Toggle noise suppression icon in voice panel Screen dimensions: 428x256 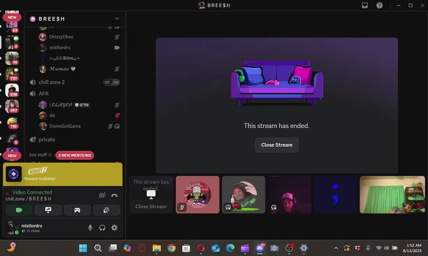pos(102,195)
